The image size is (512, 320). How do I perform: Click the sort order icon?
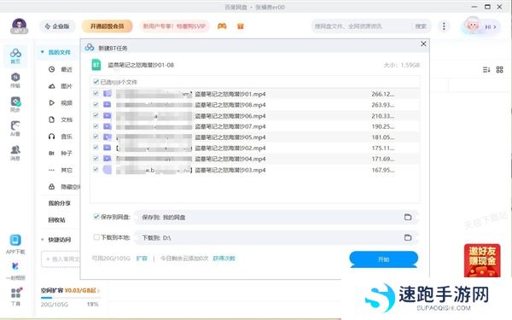[x=486, y=70]
